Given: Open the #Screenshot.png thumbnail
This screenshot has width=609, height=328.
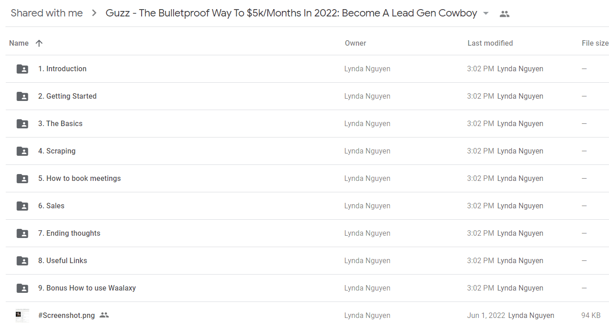Looking at the screenshot, I should [22, 315].
